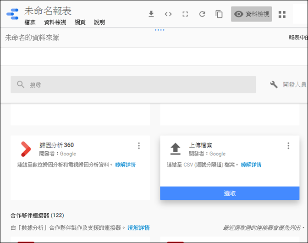Open more options for 上傳檔案
308x243 pixels.
pos(288,146)
